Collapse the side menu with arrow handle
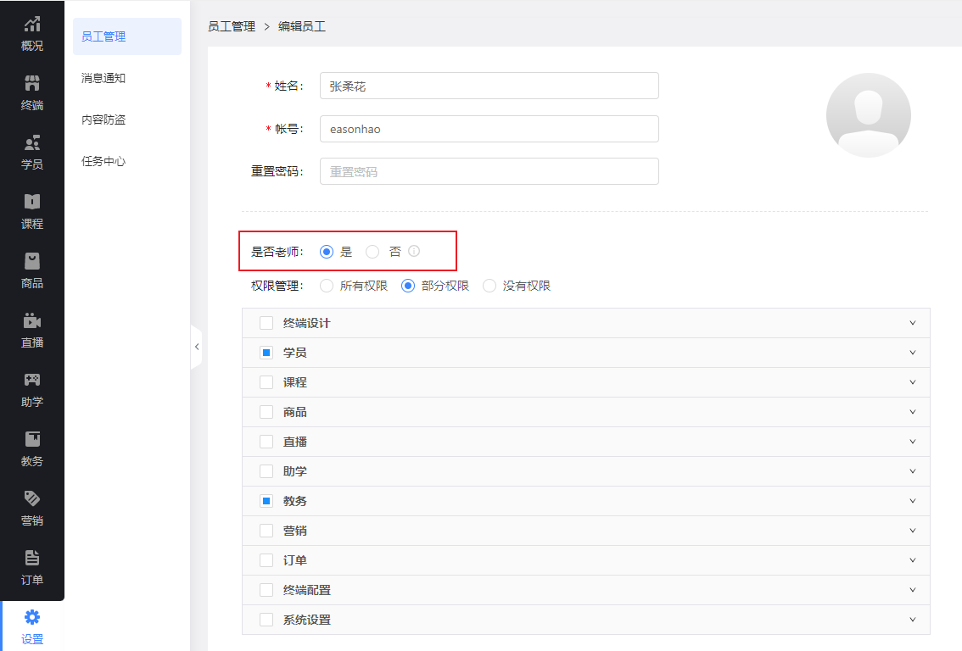This screenshot has height=651, width=962. [x=196, y=347]
